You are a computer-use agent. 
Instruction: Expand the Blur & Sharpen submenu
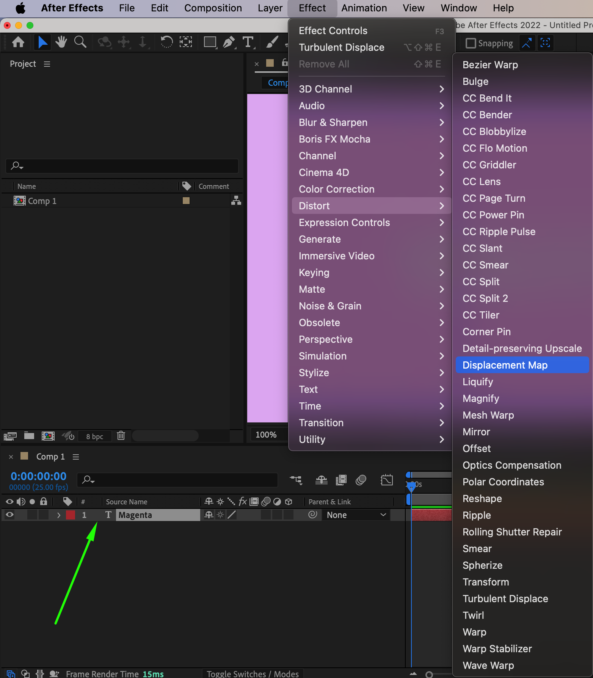371,122
